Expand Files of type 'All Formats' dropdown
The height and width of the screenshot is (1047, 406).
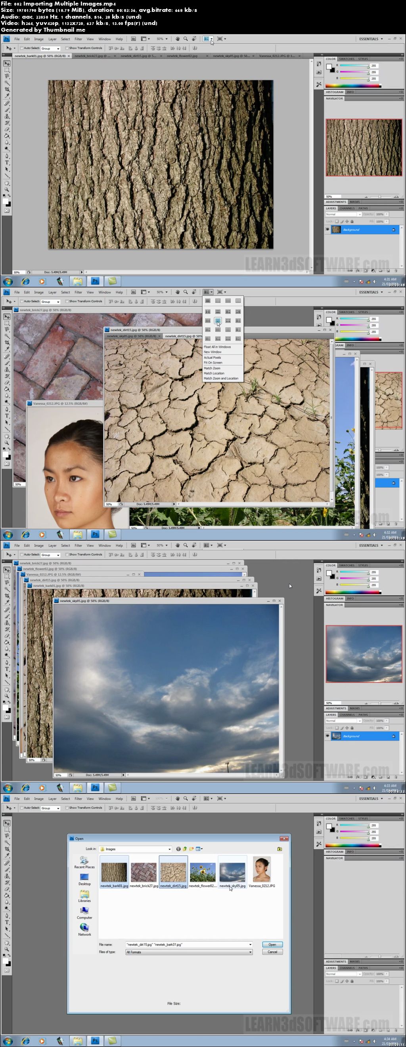coord(189,952)
